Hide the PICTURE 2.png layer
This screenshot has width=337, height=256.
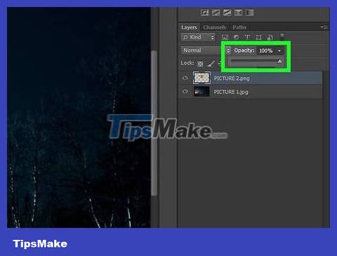click(x=185, y=78)
